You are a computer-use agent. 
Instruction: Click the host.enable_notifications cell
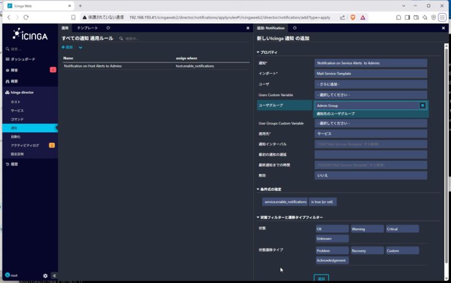[x=194, y=66]
